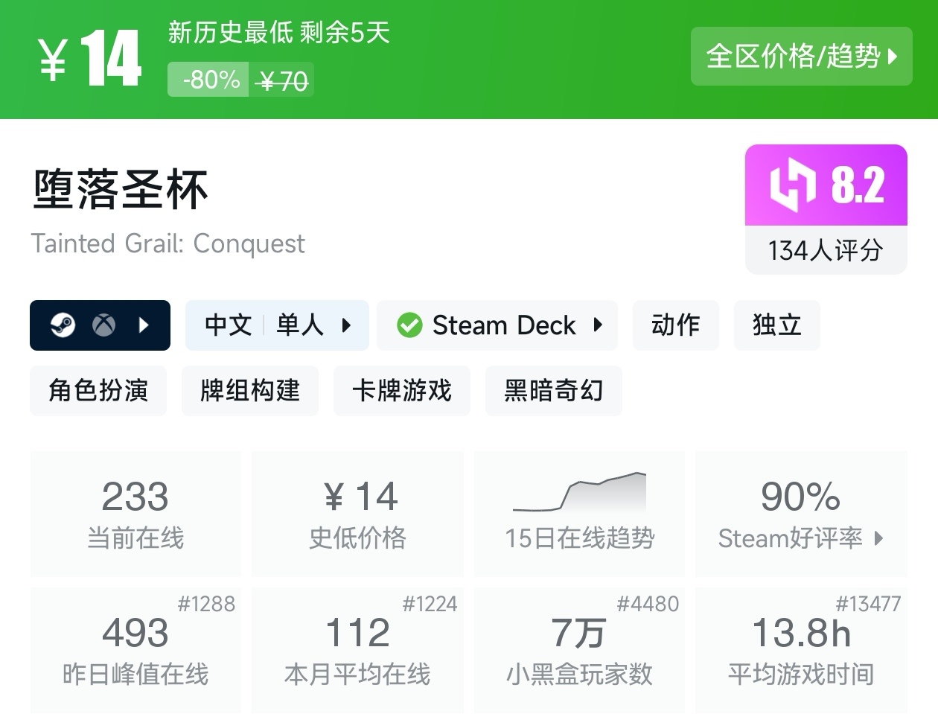Click the 7万 小黑盒玩家数 stat
Screen dimensions: 938x714
click(579, 650)
